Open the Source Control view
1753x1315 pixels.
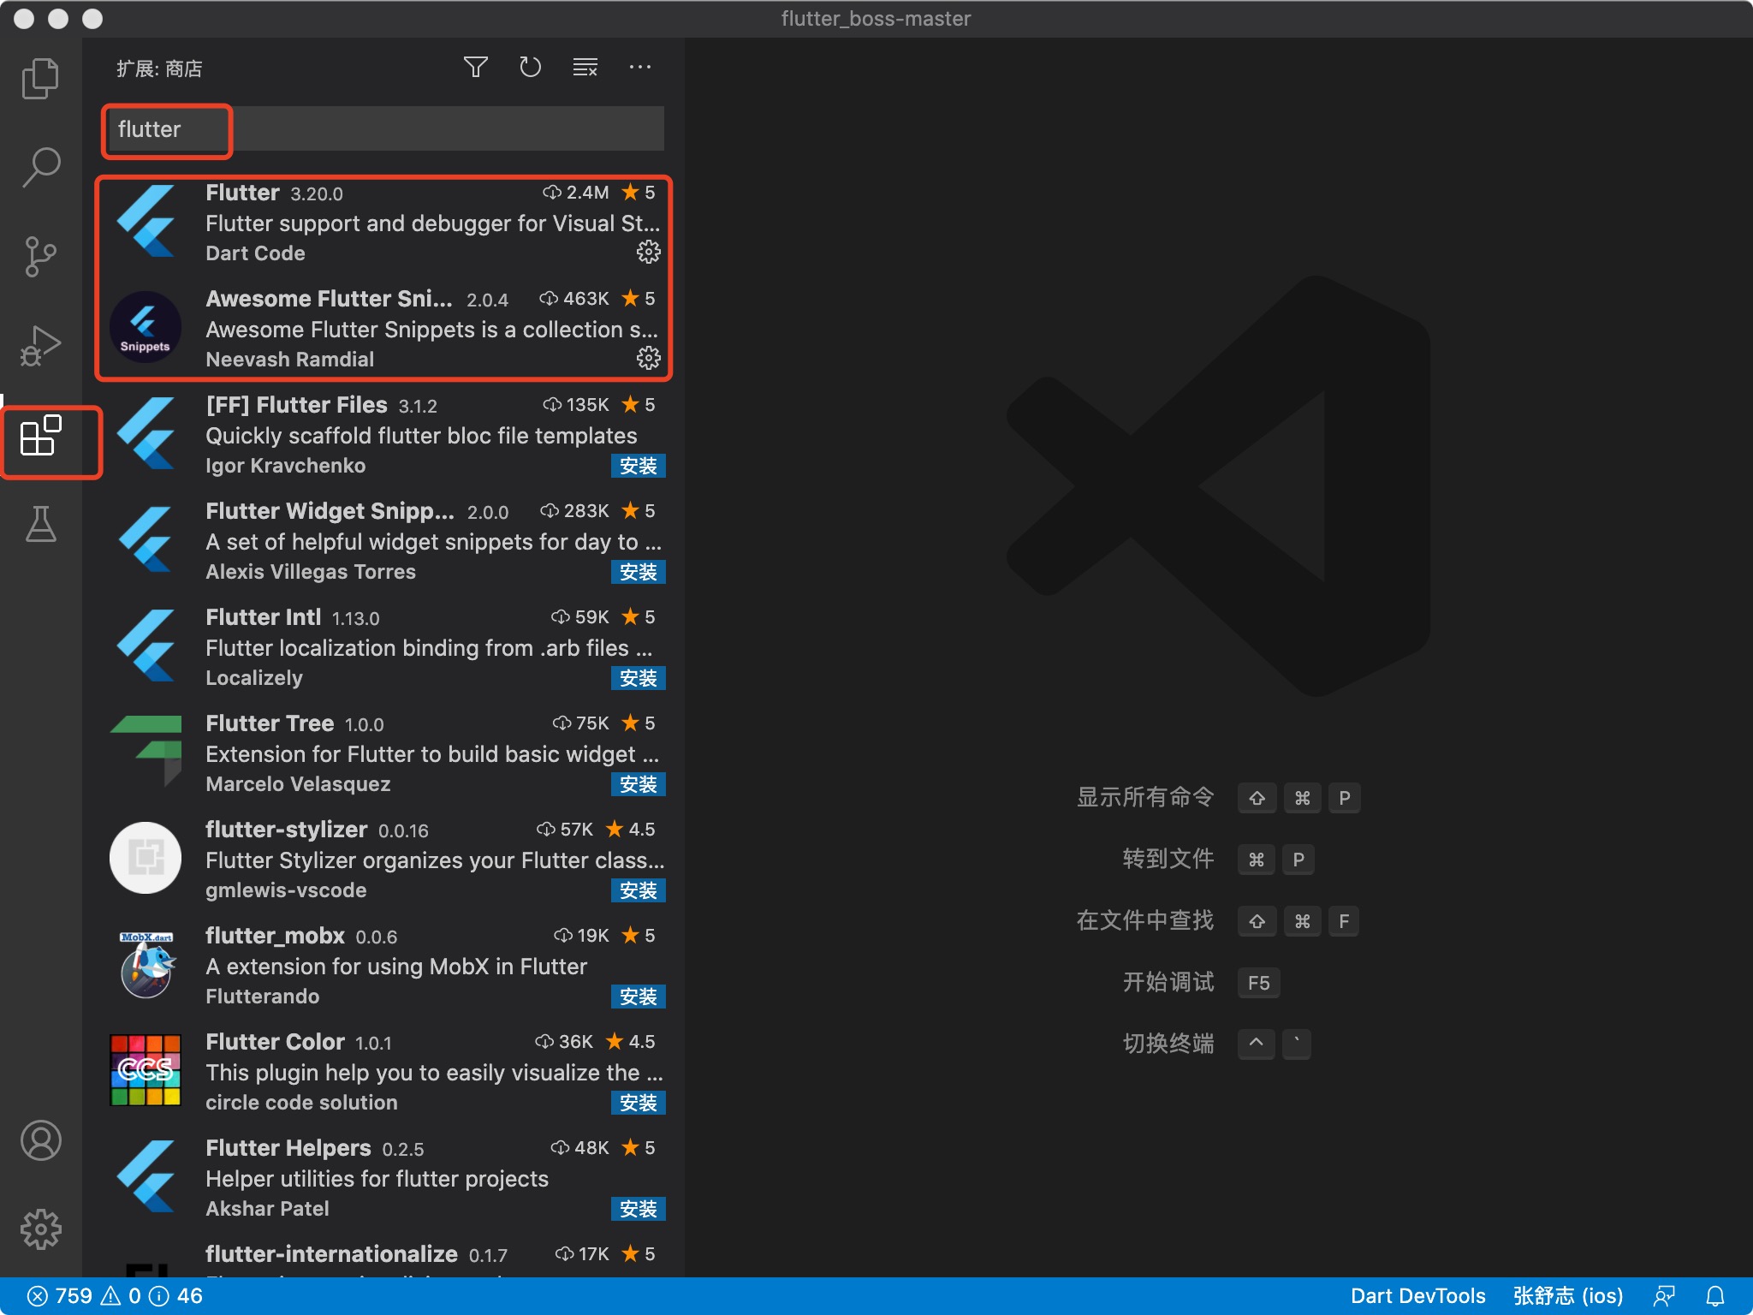(x=40, y=256)
